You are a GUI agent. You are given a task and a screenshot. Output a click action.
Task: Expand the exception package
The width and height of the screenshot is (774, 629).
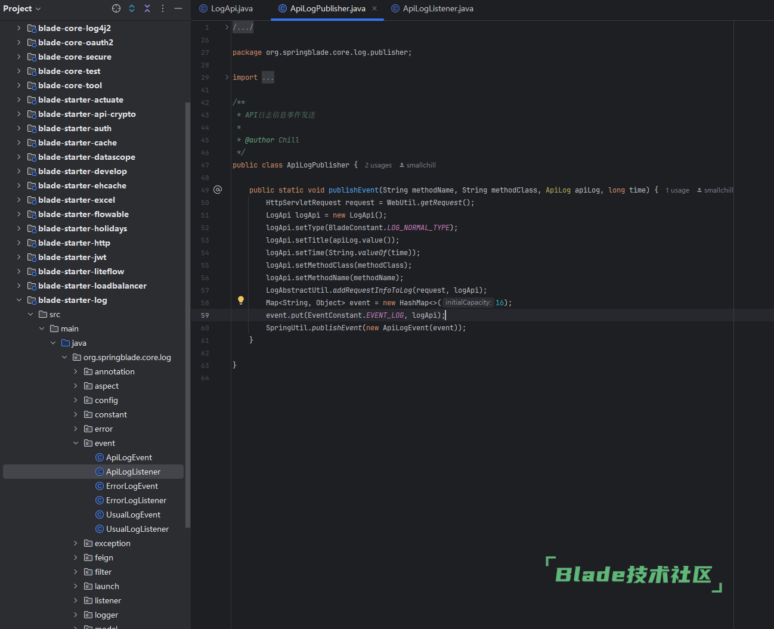(75, 543)
